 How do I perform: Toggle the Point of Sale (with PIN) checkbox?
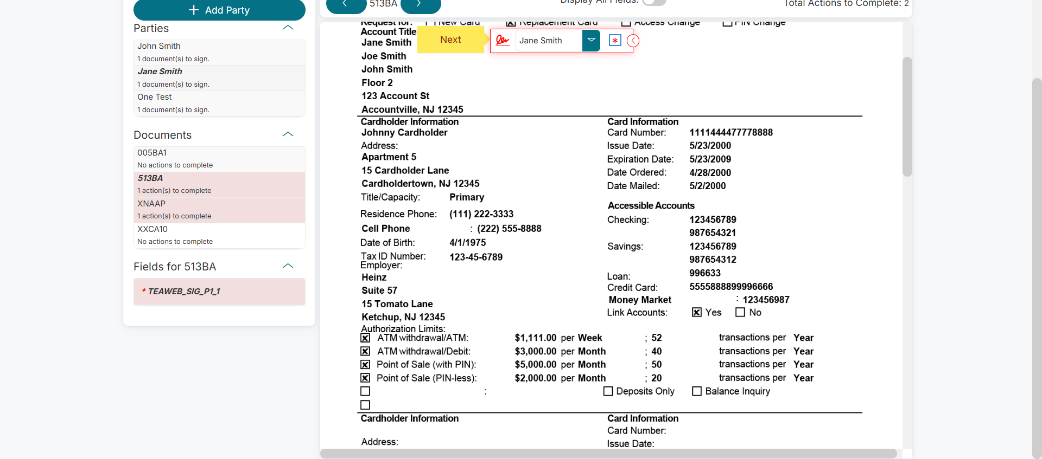pos(365,365)
